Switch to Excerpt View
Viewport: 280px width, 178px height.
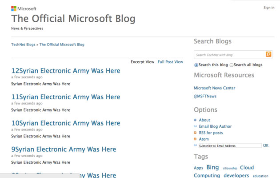[142, 62]
